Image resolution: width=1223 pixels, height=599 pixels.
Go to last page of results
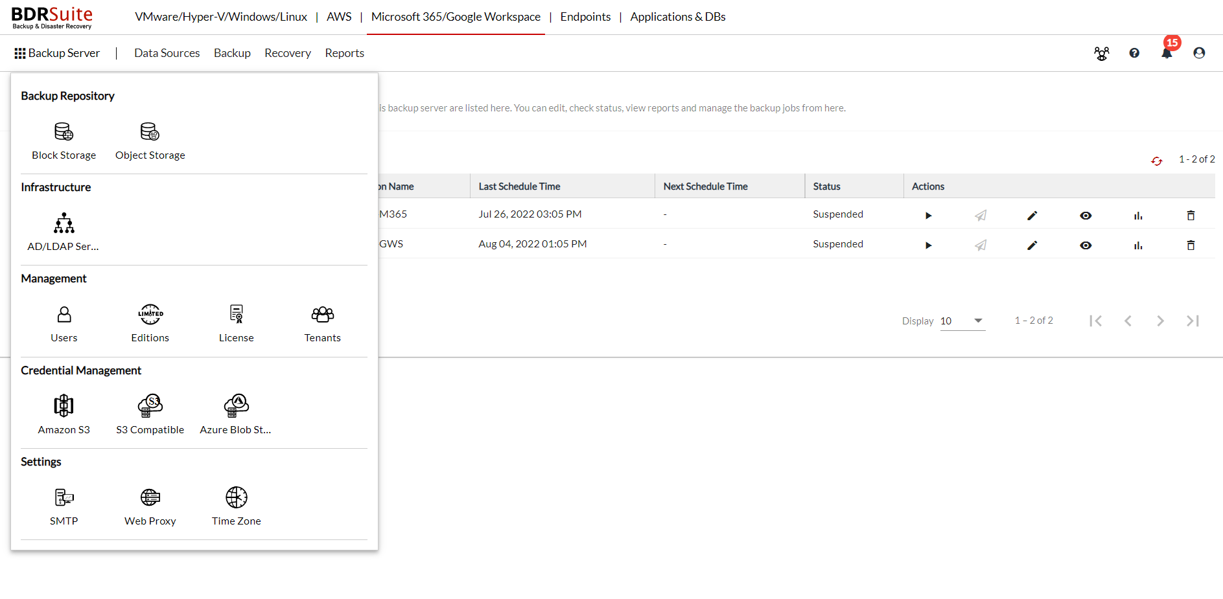tap(1193, 321)
